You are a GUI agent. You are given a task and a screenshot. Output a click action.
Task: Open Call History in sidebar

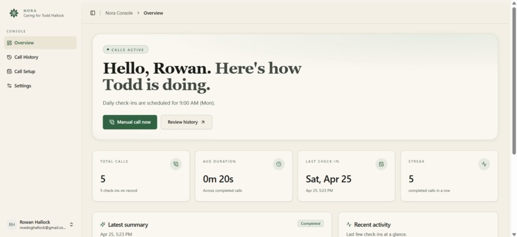(x=40, y=57)
